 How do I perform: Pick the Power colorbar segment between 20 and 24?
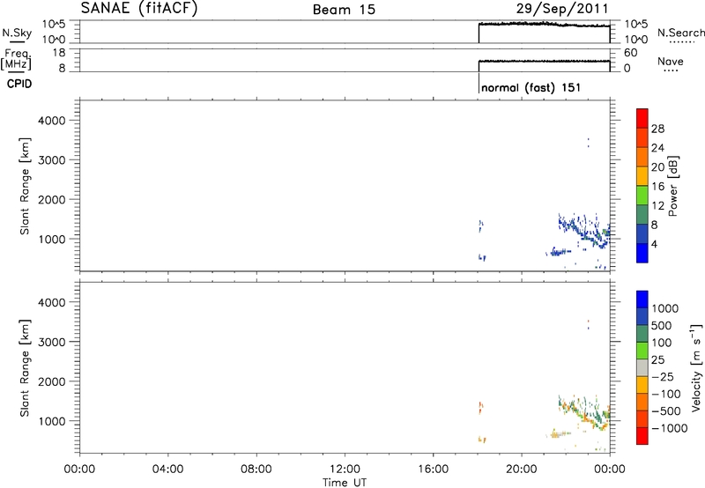642,157
